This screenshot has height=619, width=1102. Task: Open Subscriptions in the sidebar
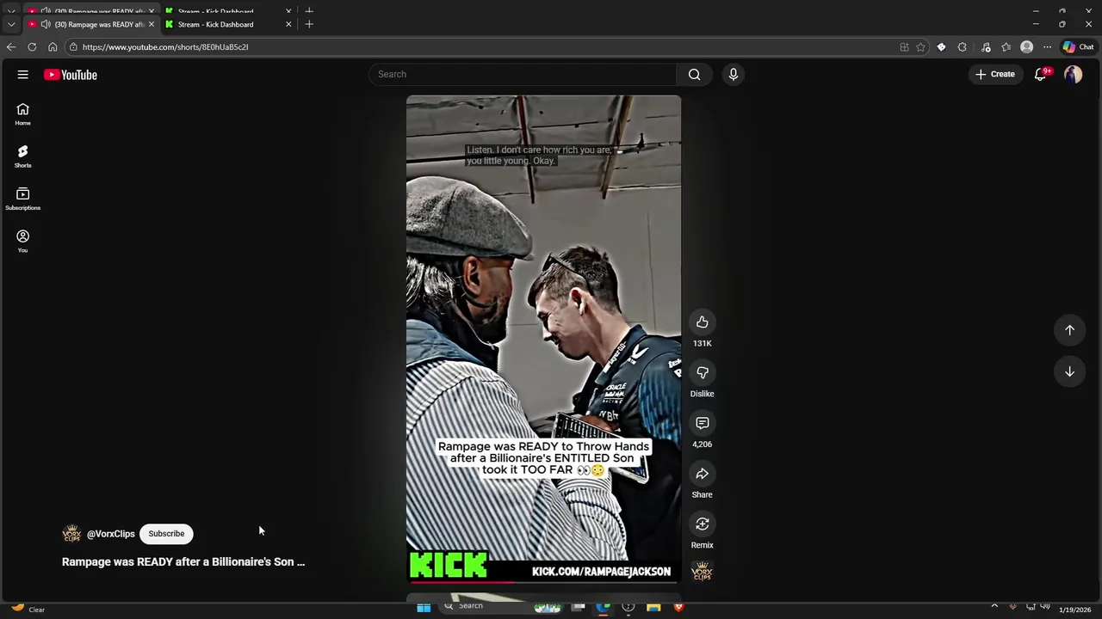pos(23,199)
